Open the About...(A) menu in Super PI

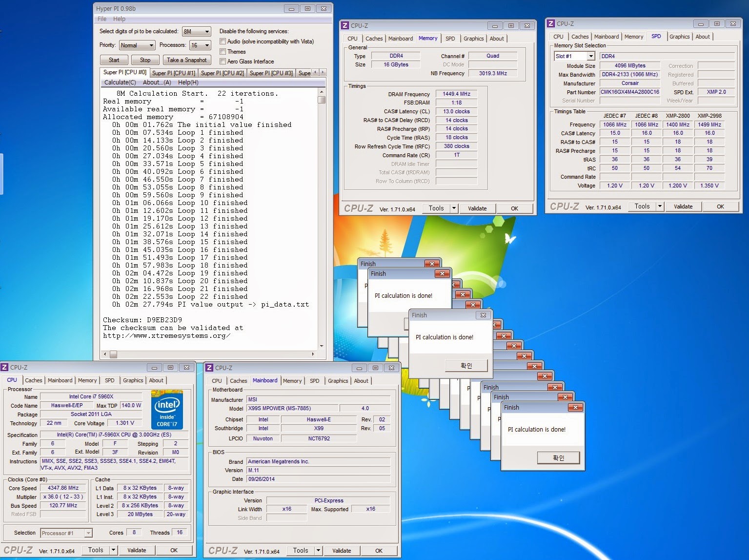tap(157, 83)
